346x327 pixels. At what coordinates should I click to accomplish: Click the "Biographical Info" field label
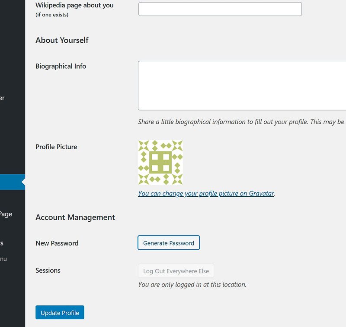pos(61,66)
